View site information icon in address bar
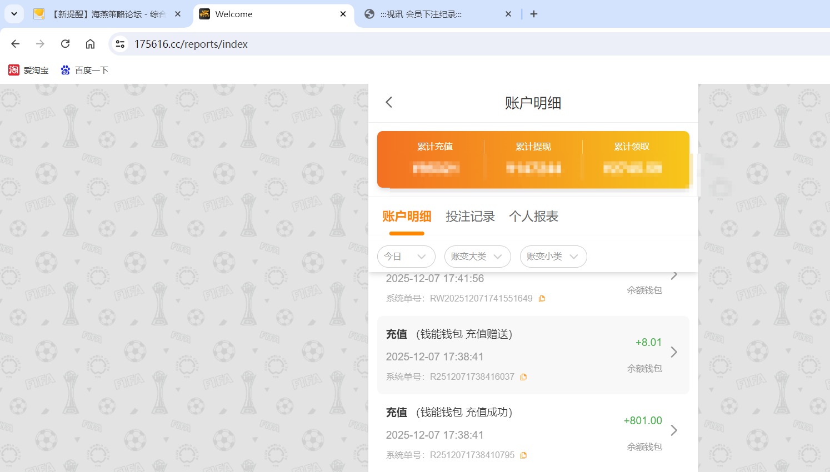Screen dimensions: 830x472 [119, 44]
